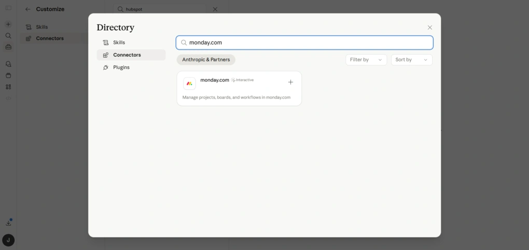Click the magnifier icon in Directory search

pyautogui.click(x=184, y=43)
